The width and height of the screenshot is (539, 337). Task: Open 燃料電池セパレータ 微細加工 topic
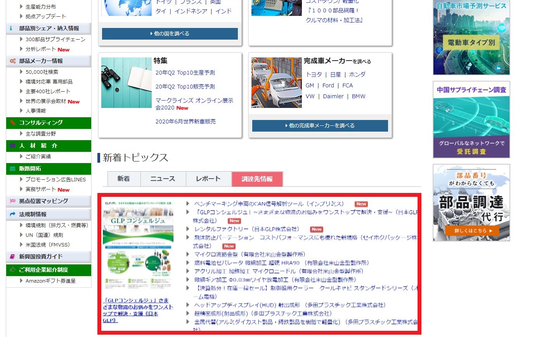pos(282,263)
